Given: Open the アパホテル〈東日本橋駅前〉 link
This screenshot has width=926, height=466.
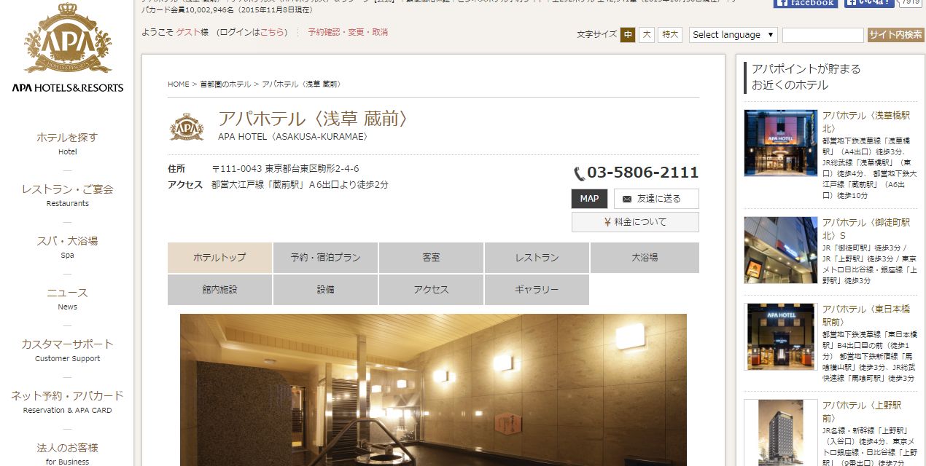Looking at the screenshot, I should (866, 315).
